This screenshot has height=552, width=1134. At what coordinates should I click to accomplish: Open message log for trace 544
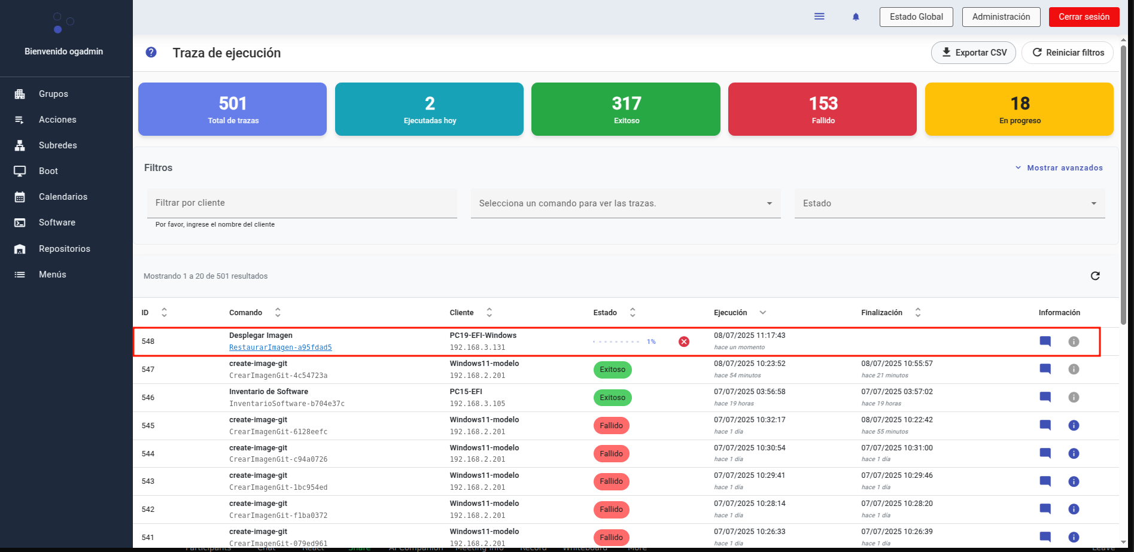tap(1045, 453)
